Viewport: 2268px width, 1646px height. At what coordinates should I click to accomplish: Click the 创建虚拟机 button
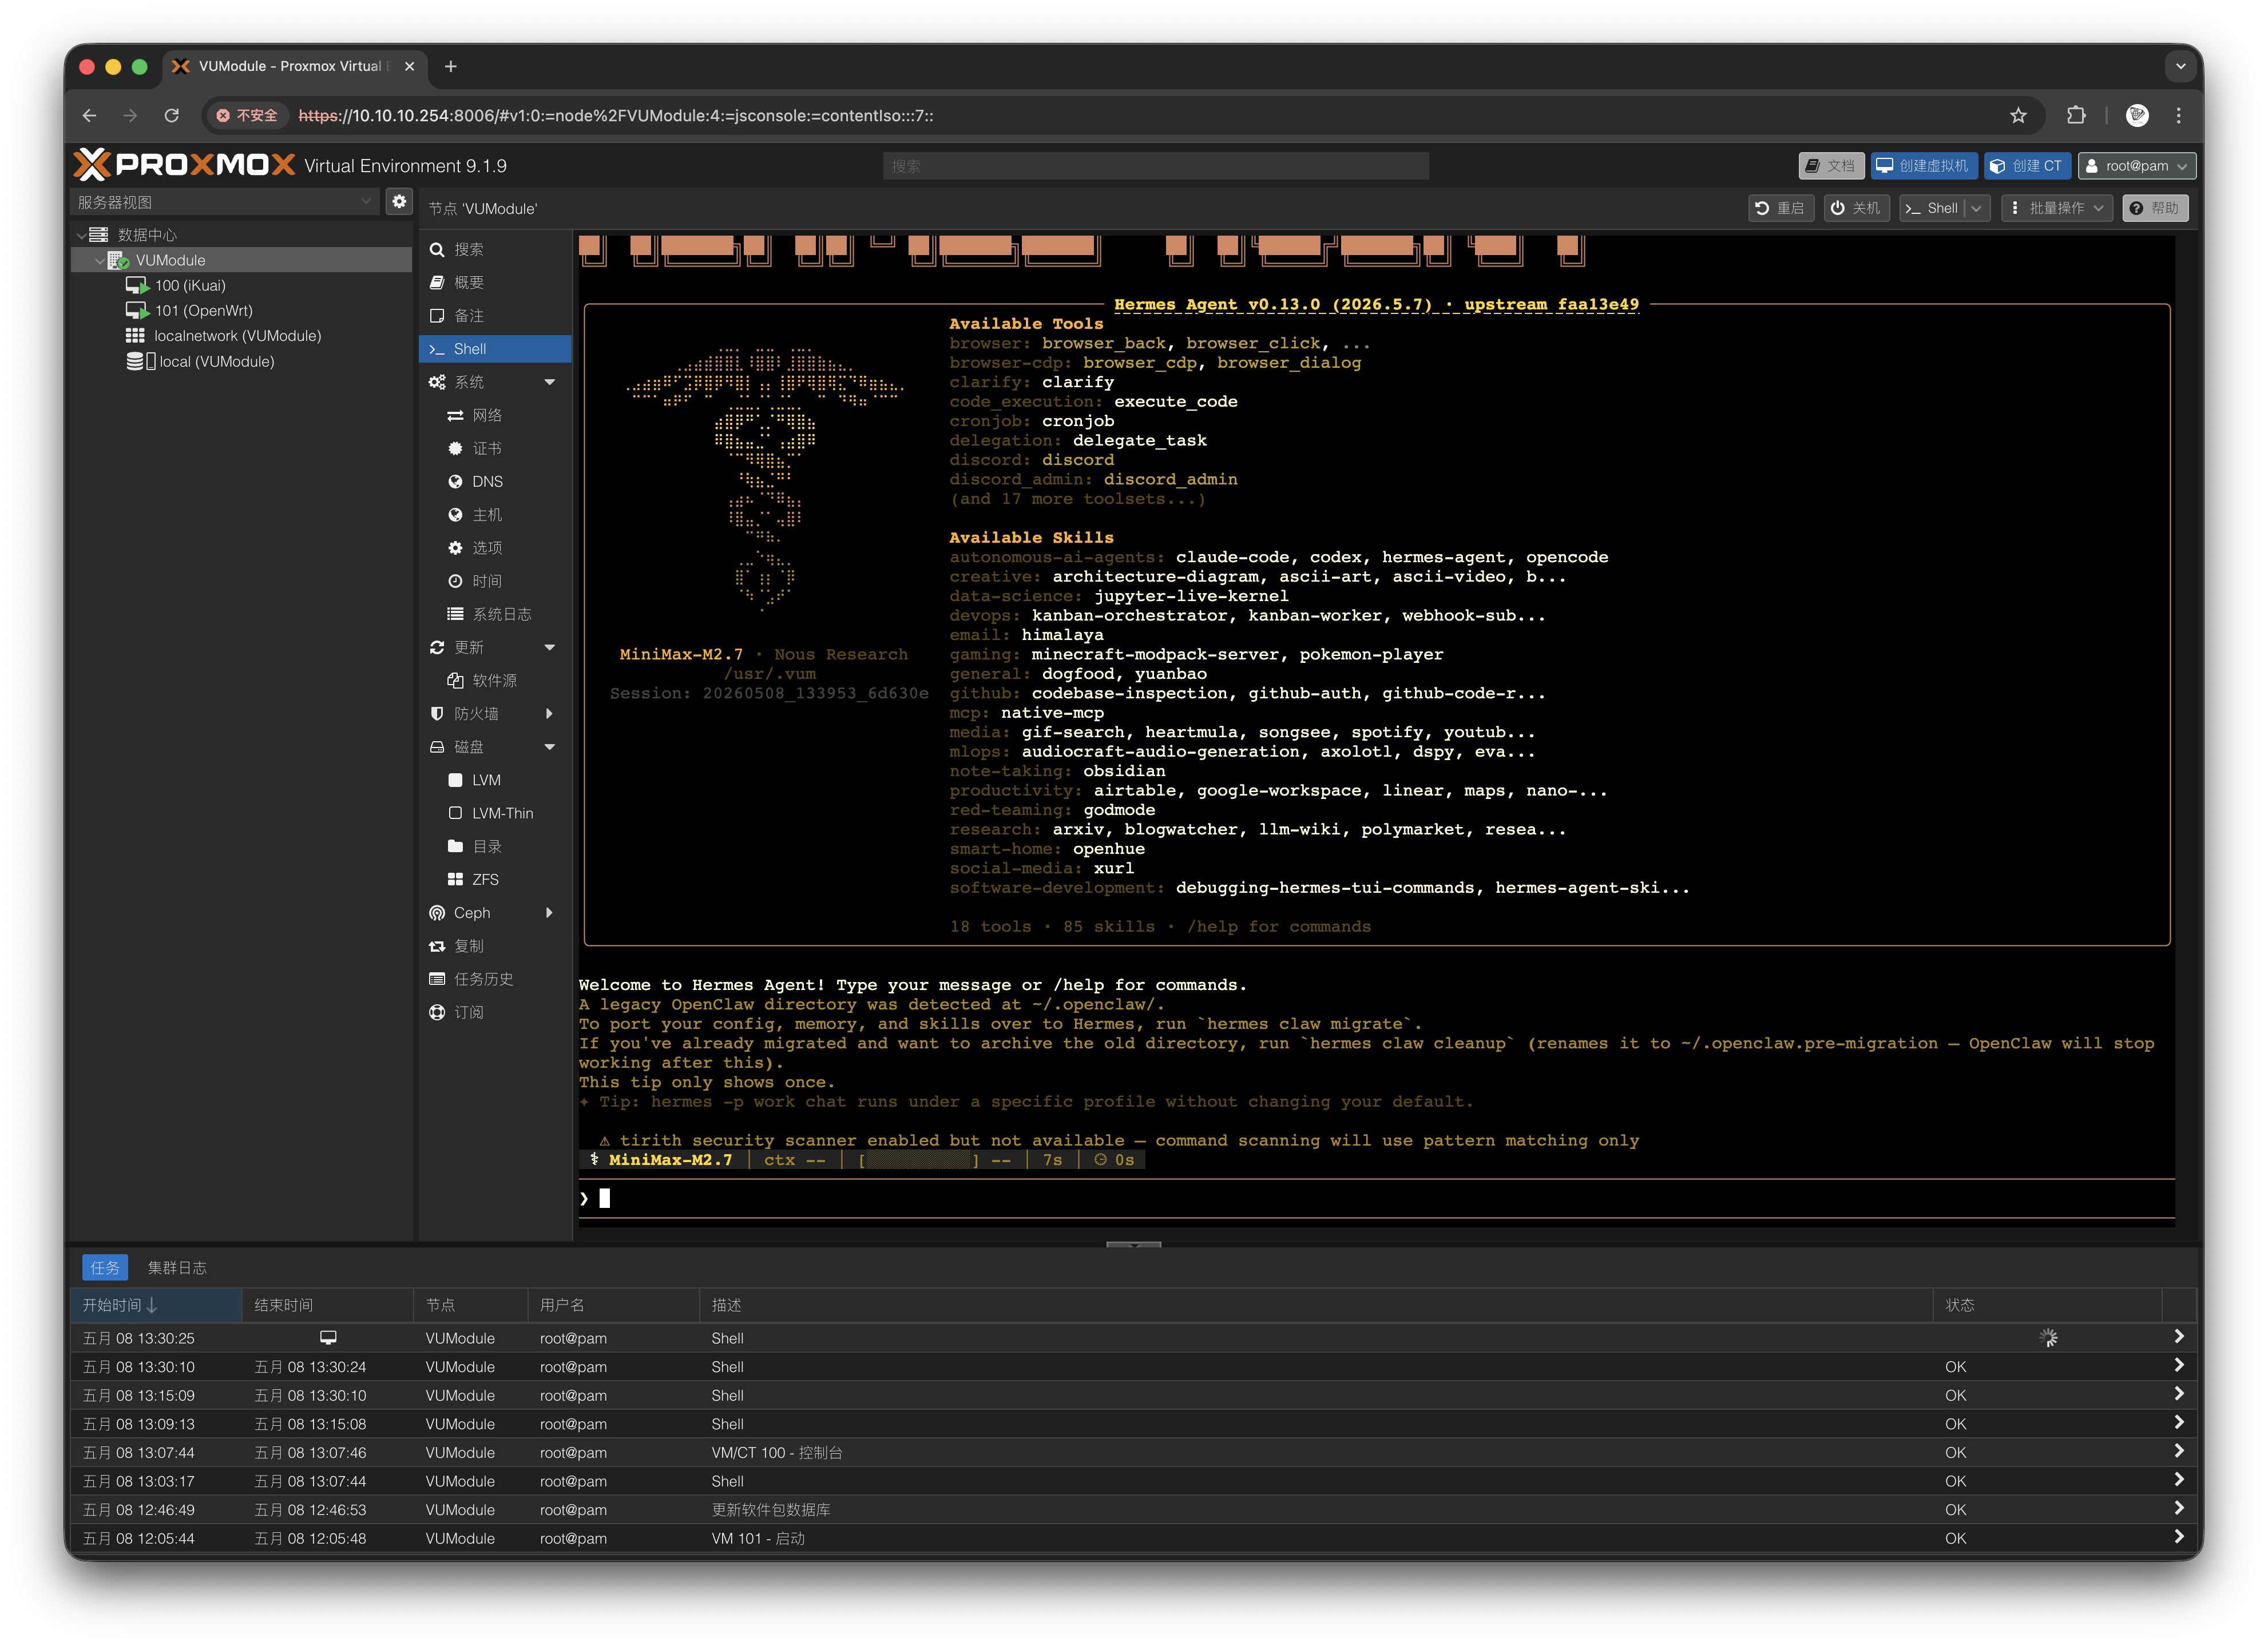click(1923, 166)
